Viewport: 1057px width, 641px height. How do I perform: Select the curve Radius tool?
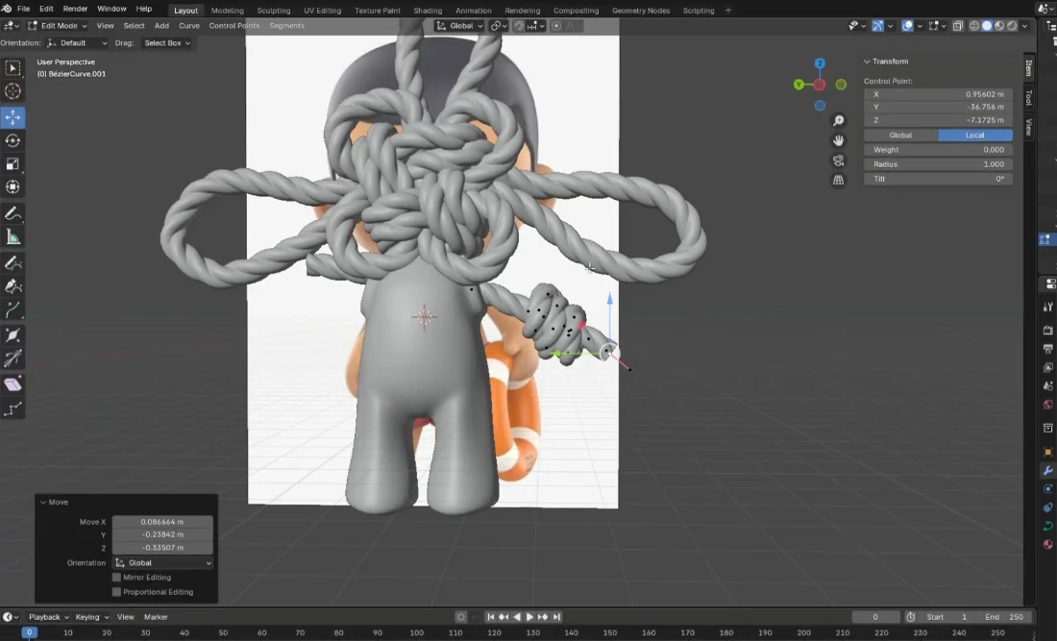click(12, 335)
